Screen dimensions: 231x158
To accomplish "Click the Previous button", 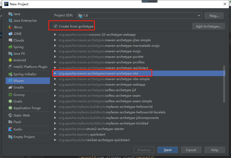I will [144, 150].
